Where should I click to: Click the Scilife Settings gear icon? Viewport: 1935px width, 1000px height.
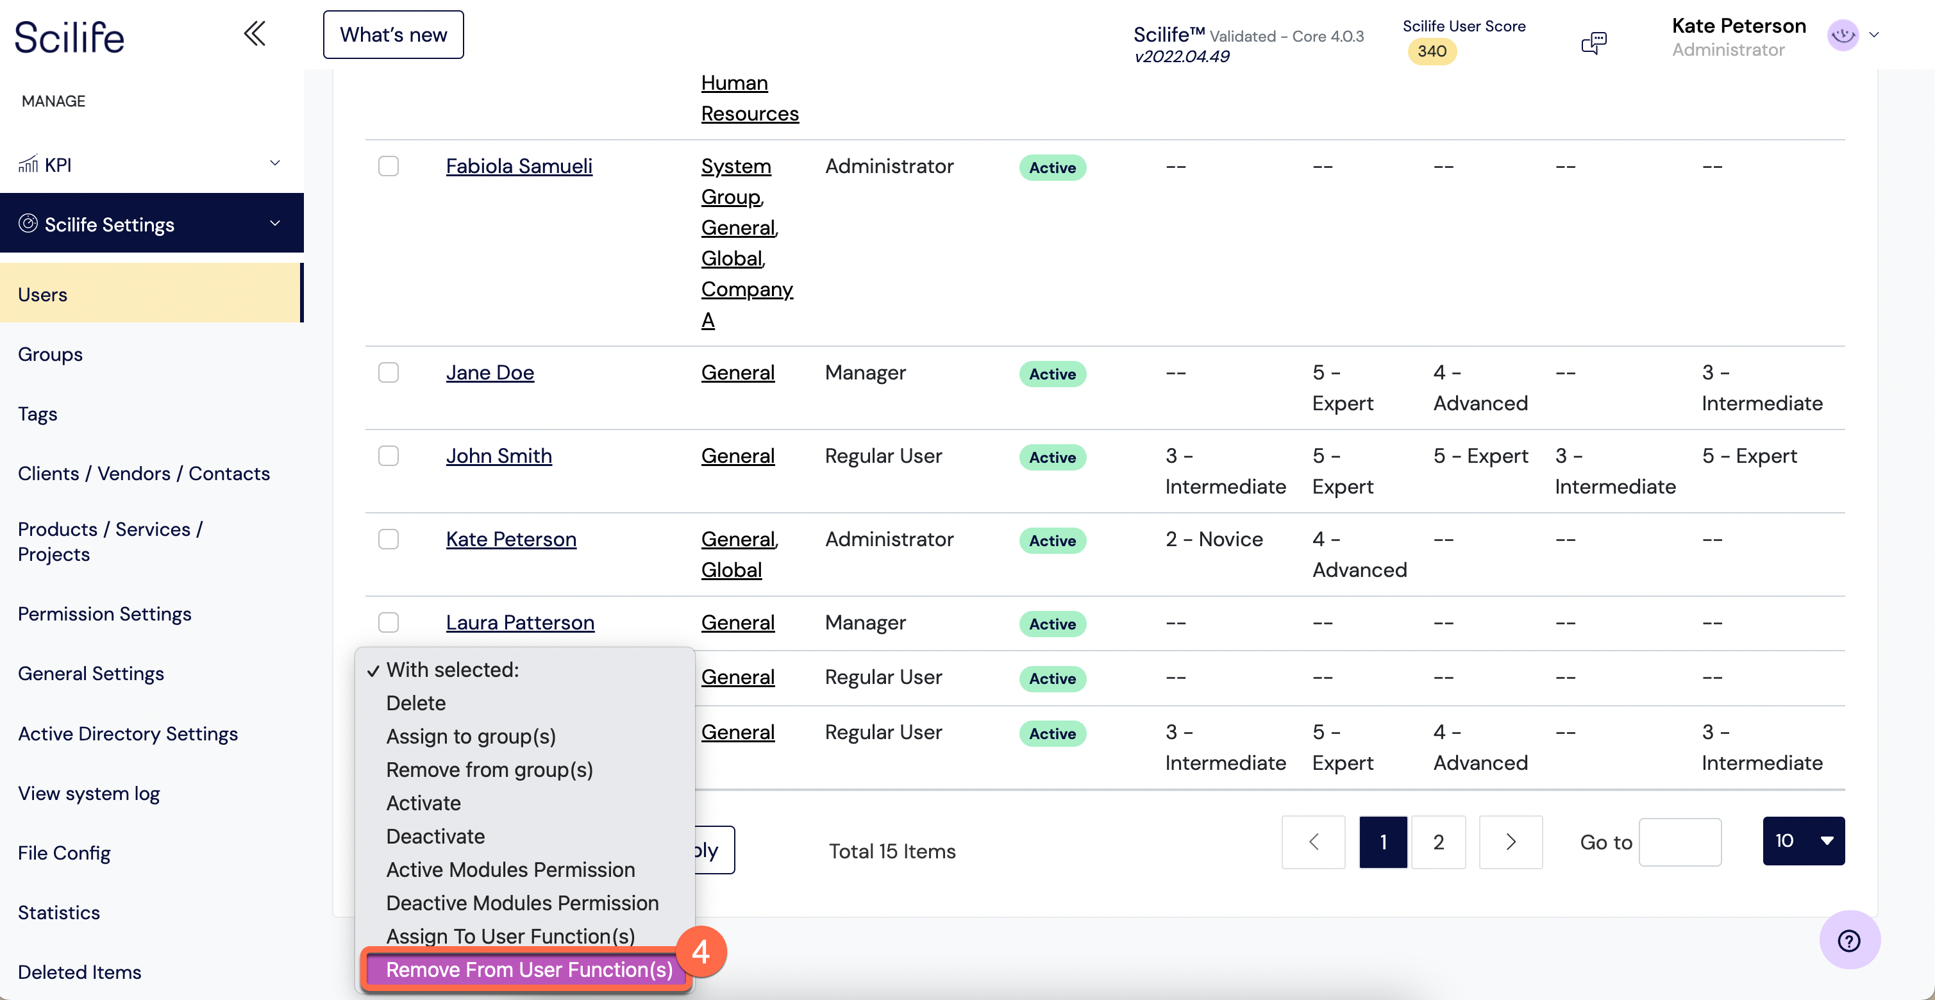click(28, 223)
